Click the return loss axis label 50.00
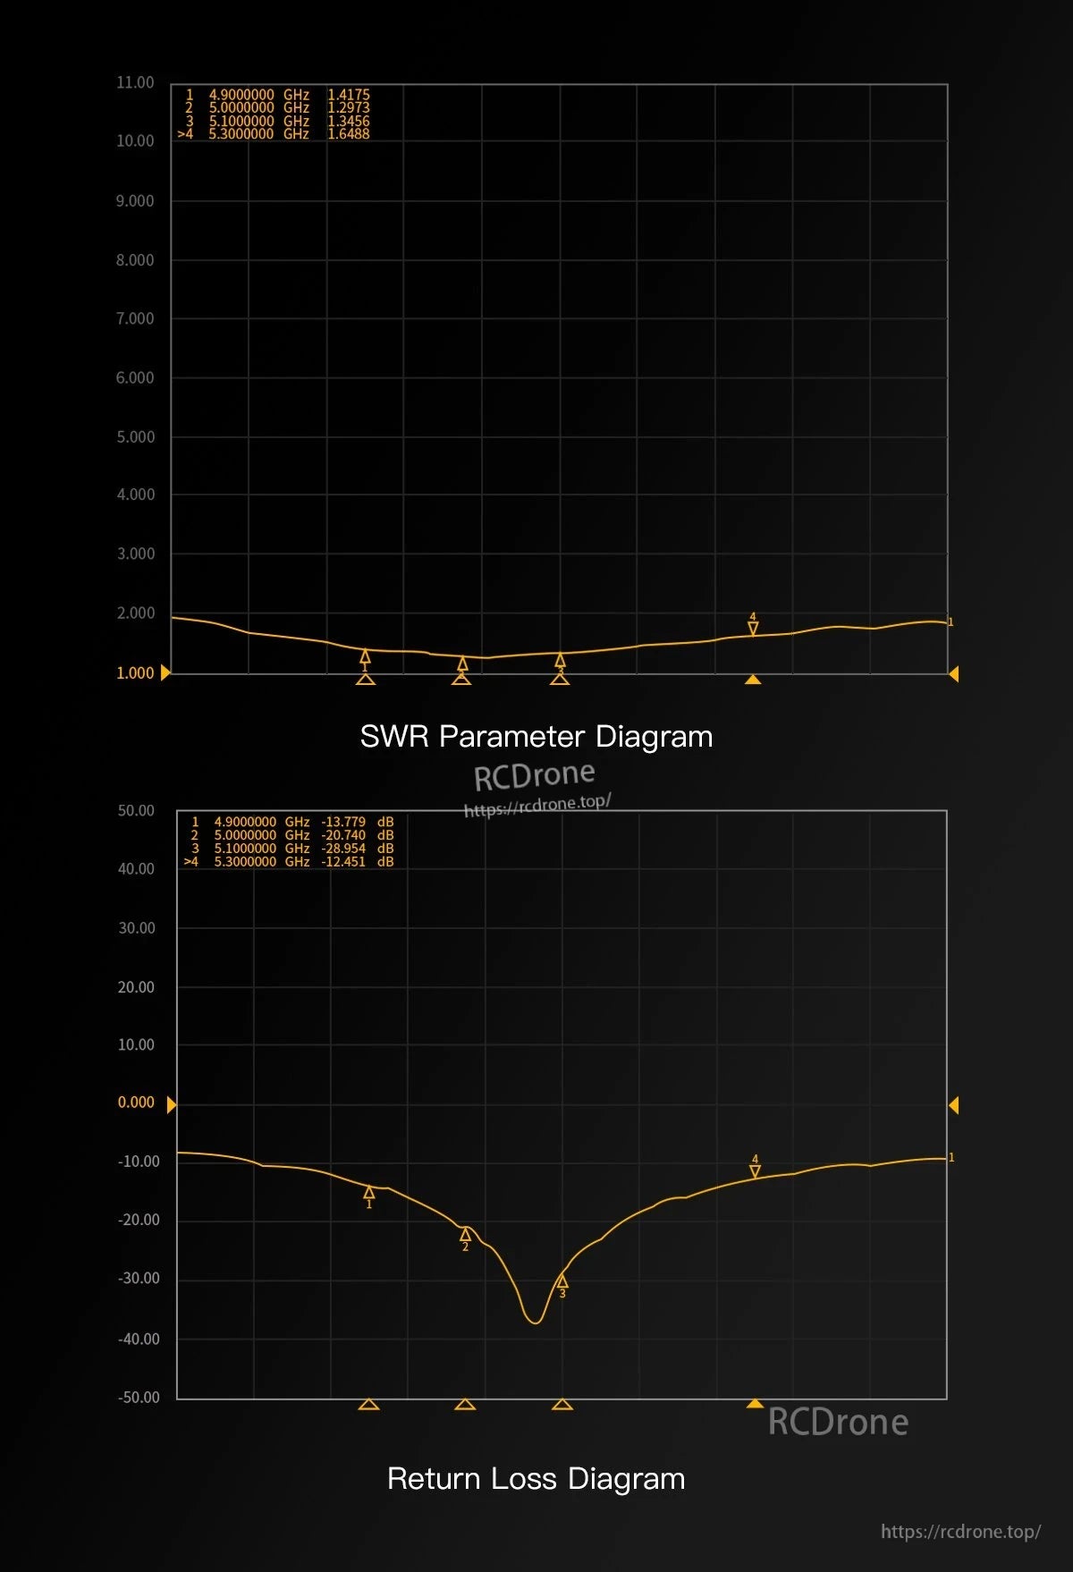 (x=136, y=811)
